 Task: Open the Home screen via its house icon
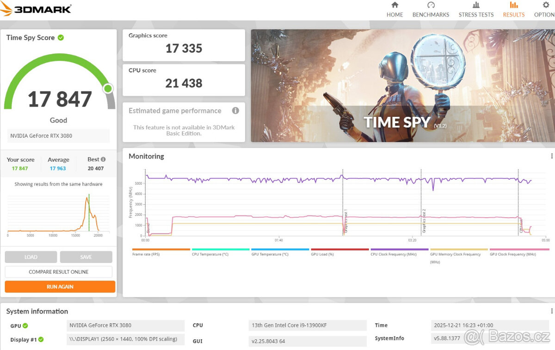coord(395,6)
